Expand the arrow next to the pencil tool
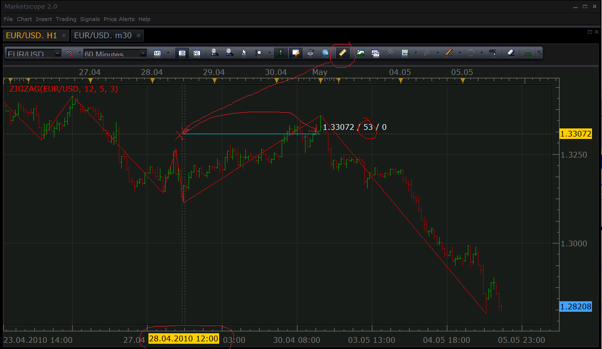Image resolution: width=602 pixels, height=349 pixels. [460, 53]
